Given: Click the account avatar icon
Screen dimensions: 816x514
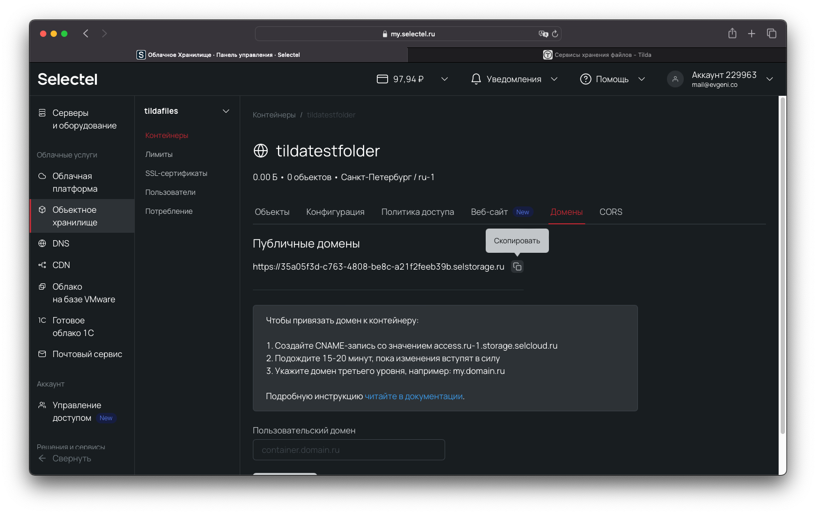Looking at the screenshot, I should click(x=675, y=79).
